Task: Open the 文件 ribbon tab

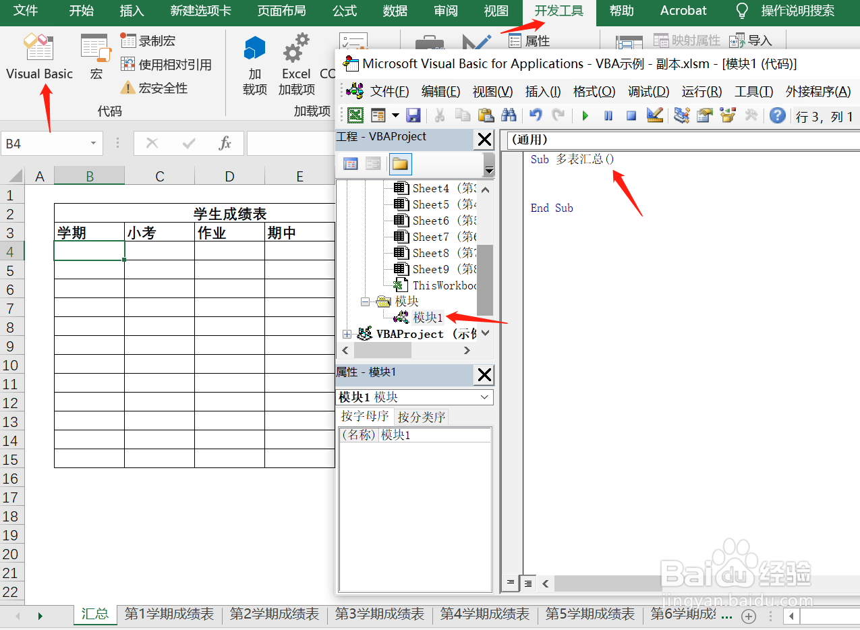Action: click(26, 11)
